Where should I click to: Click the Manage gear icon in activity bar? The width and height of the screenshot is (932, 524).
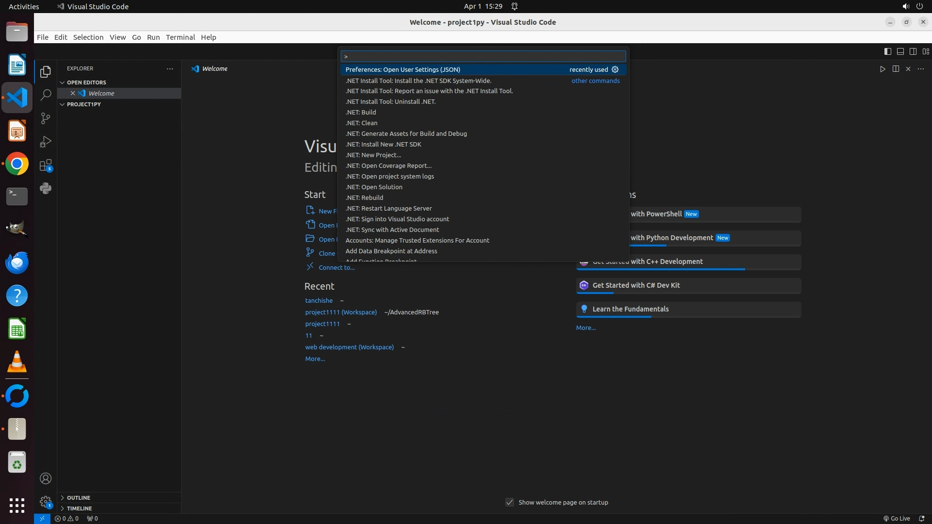click(46, 502)
